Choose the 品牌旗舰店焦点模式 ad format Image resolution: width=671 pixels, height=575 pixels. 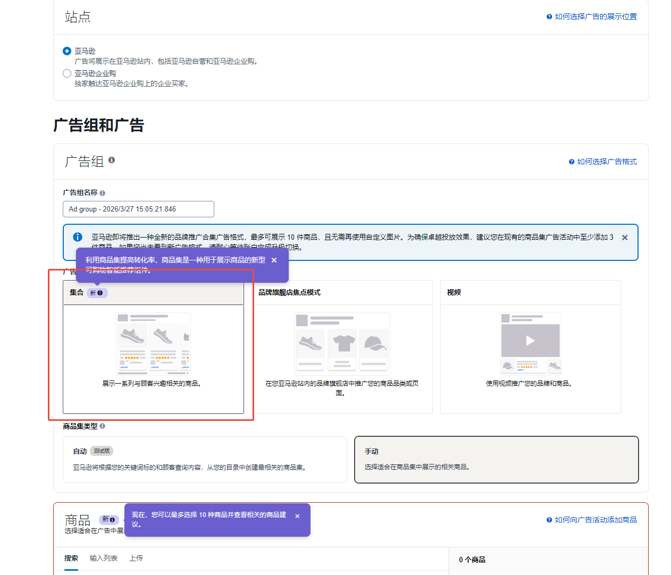[x=342, y=346]
